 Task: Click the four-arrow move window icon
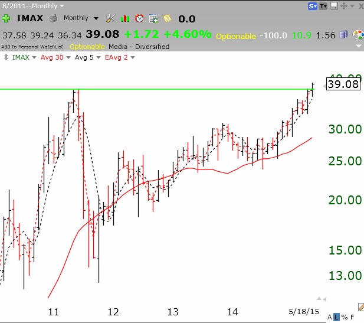344,6
